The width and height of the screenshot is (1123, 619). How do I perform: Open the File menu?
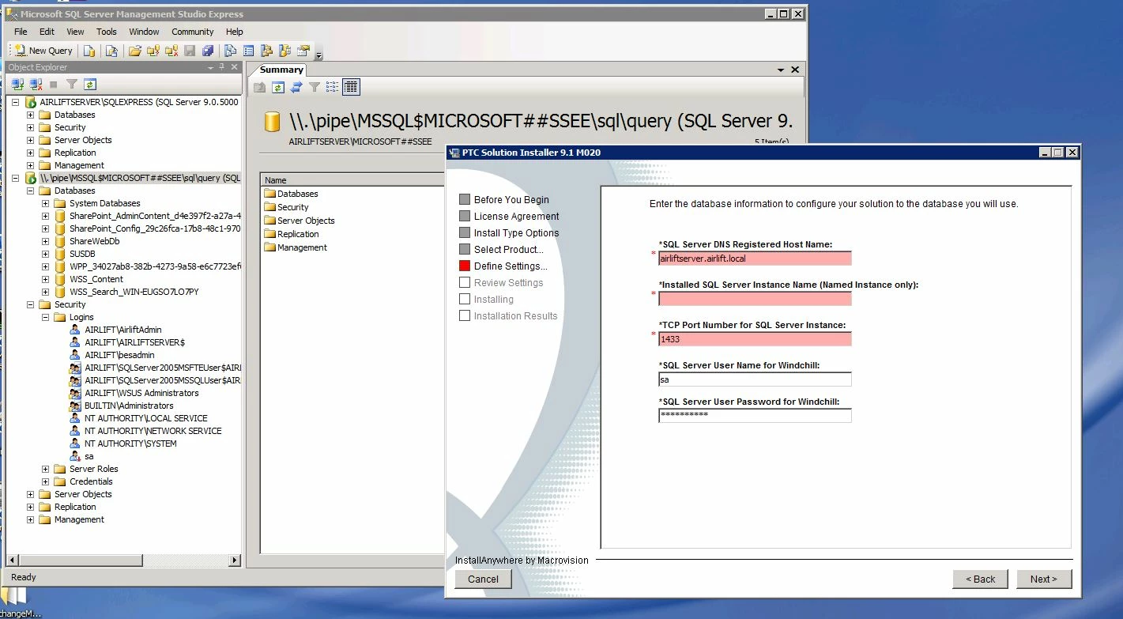(21, 32)
